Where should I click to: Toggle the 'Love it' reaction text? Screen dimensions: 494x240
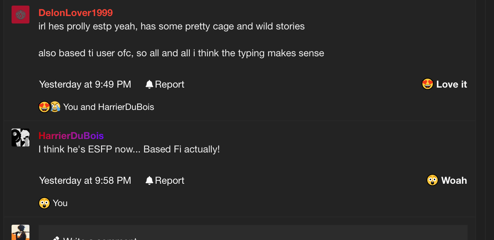tap(451, 84)
